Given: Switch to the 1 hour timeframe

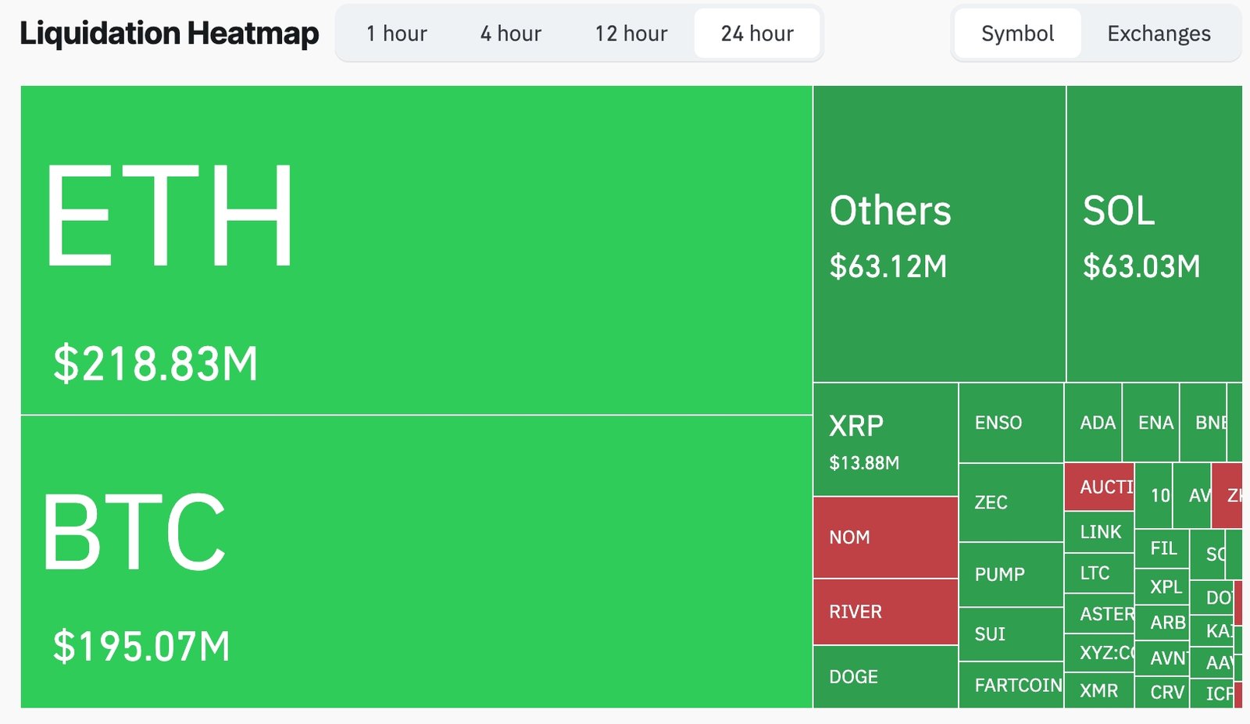Looking at the screenshot, I should pyautogui.click(x=396, y=34).
